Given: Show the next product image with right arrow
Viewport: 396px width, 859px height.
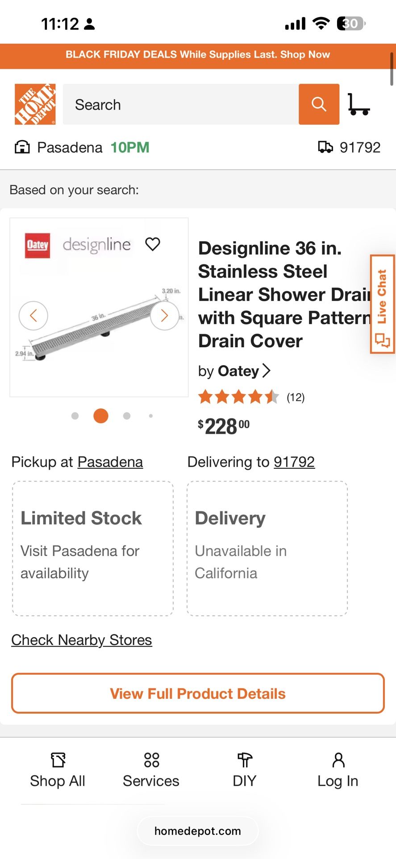Looking at the screenshot, I should click(x=164, y=315).
